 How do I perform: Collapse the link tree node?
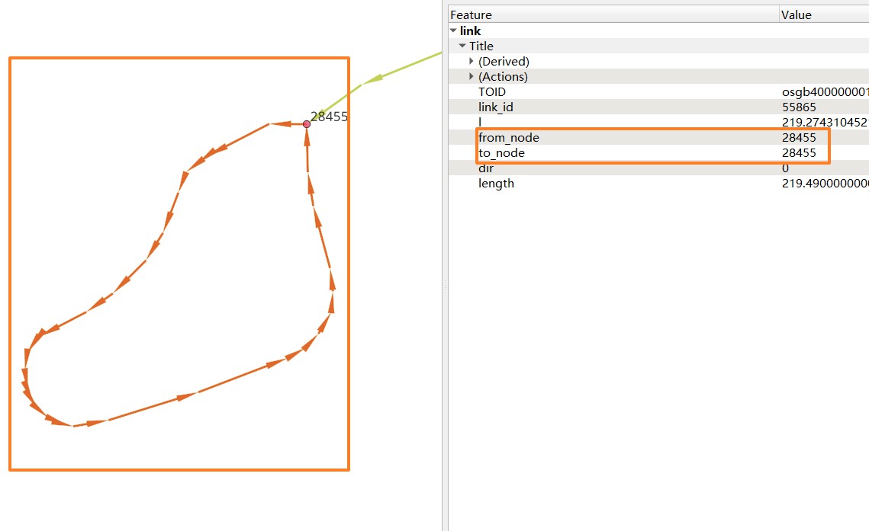[x=453, y=31]
